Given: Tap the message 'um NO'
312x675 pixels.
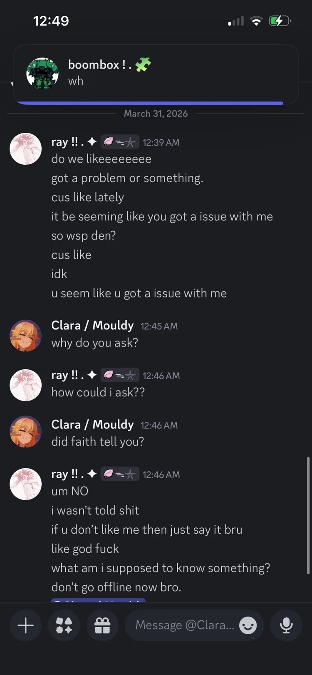Looking at the screenshot, I should click(70, 491).
